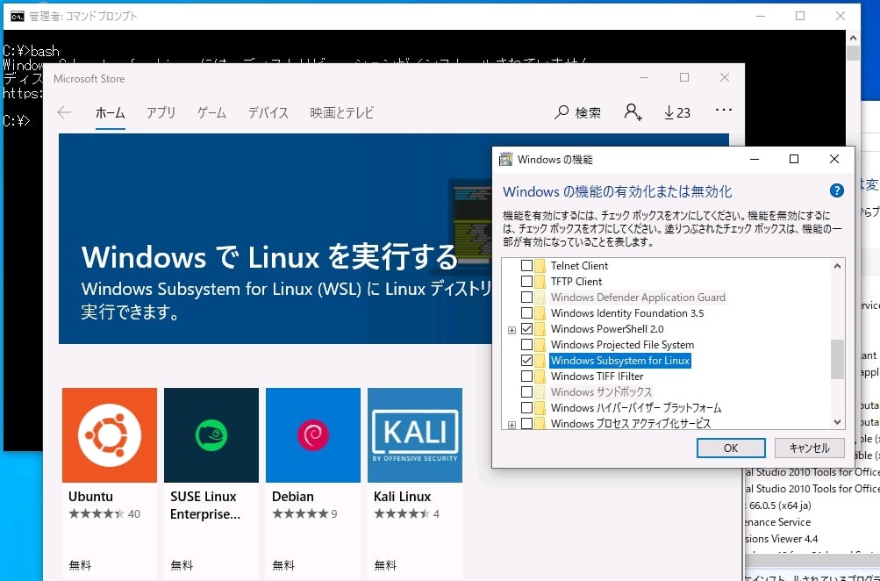The height and width of the screenshot is (581, 880).
Task: Click folder icon beside Telnet Client
Action: pos(540,266)
